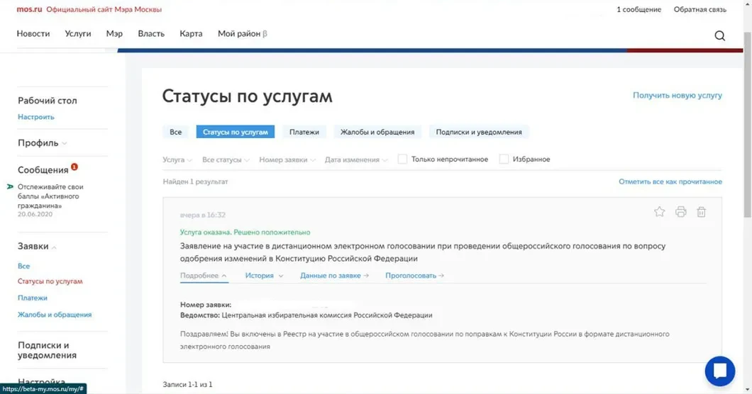Open the Услуга filter dropdown
This screenshot has width=752, height=394.
tap(177, 160)
